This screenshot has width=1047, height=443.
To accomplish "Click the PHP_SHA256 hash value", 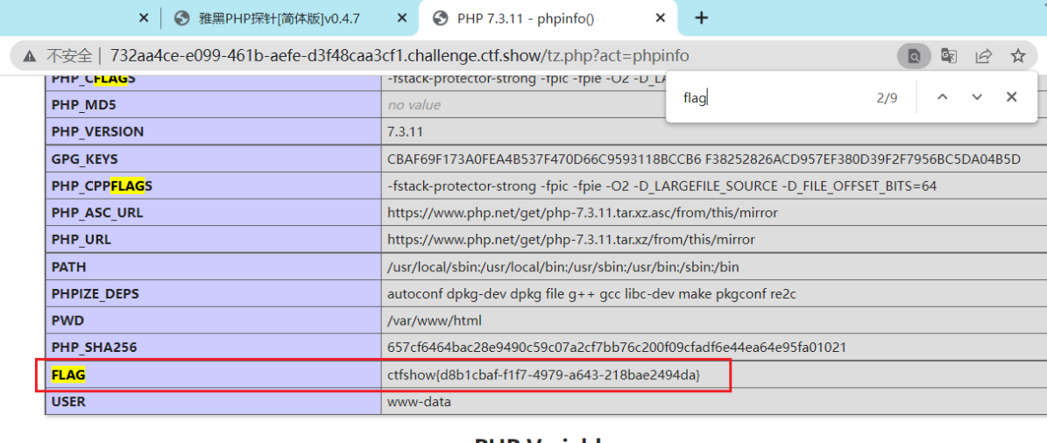I will [x=616, y=348].
